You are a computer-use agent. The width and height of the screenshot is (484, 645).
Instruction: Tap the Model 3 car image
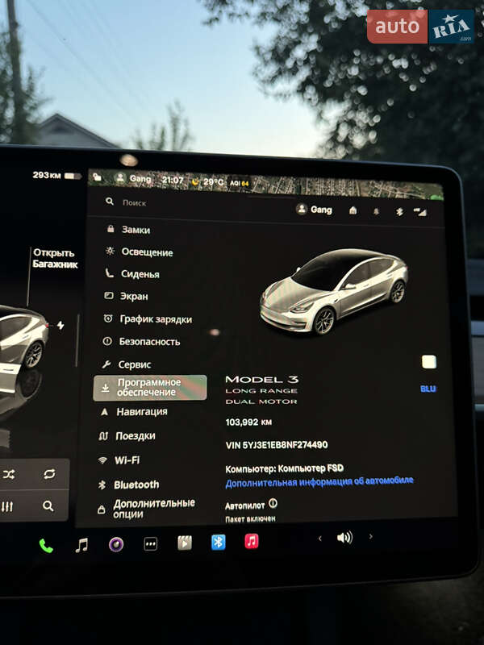[333, 291]
